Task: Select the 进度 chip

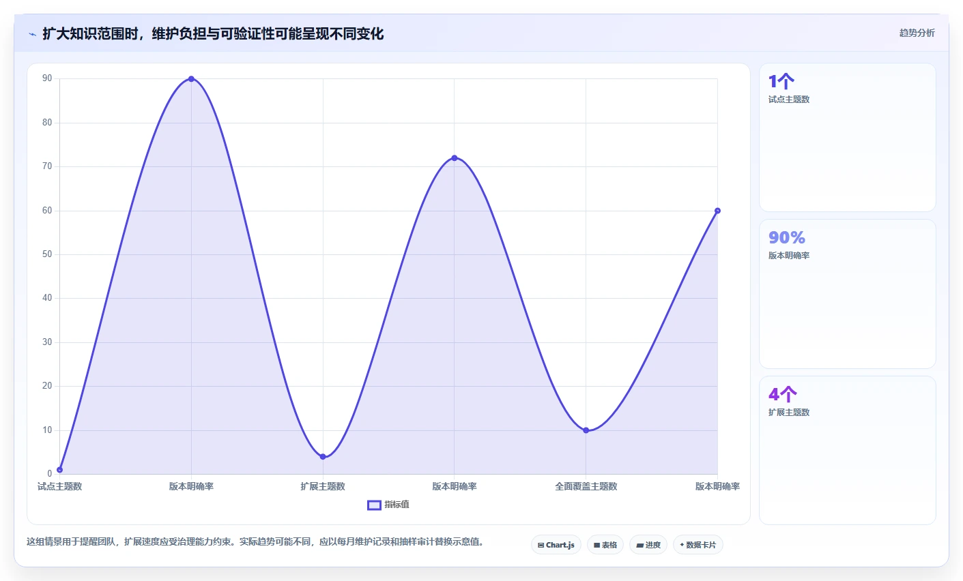Action: click(x=648, y=545)
